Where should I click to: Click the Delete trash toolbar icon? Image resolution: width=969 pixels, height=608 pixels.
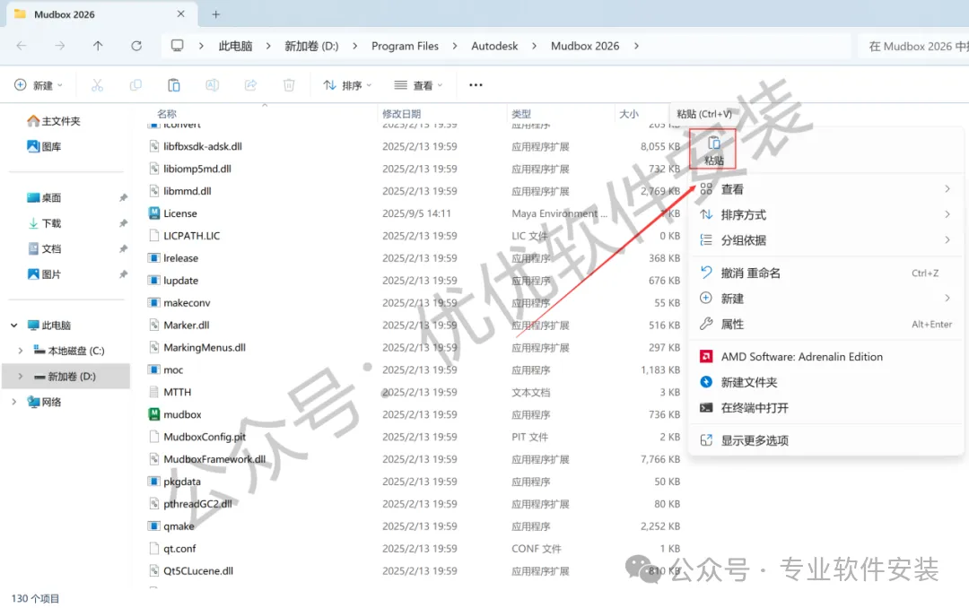click(x=289, y=85)
